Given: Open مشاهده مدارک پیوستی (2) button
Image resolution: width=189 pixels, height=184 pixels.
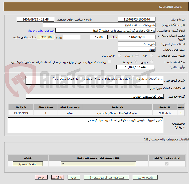Looking at the screenshot, I should pyautogui.click(x=106, y=177).
